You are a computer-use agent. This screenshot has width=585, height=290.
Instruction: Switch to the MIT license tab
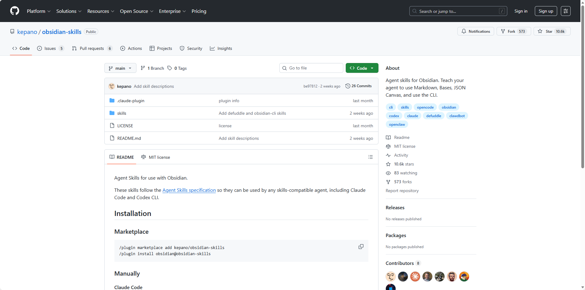point(156,157)
